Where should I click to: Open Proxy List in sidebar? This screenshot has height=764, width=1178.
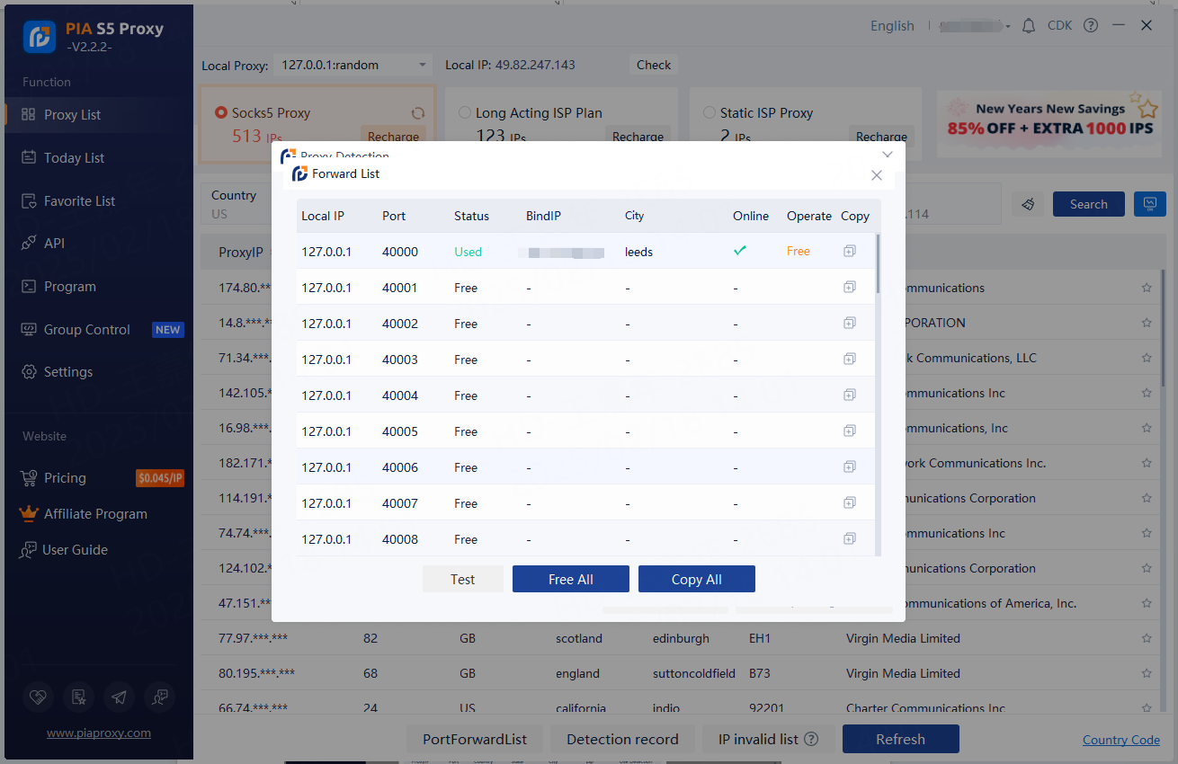tap(99, 114)
